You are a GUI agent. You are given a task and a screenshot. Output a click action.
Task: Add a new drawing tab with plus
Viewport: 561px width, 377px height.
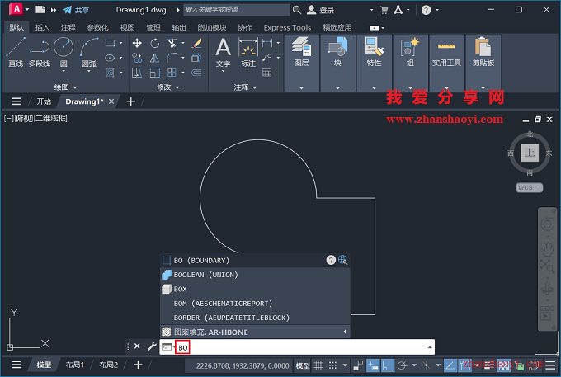tap(131, 101)
